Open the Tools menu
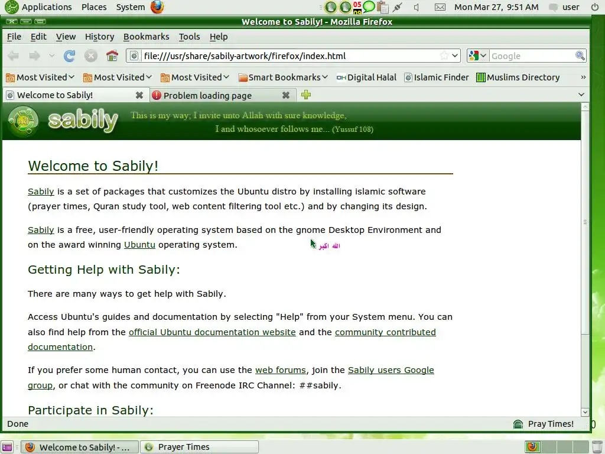The image size is (605, 454). click(189, 37)
